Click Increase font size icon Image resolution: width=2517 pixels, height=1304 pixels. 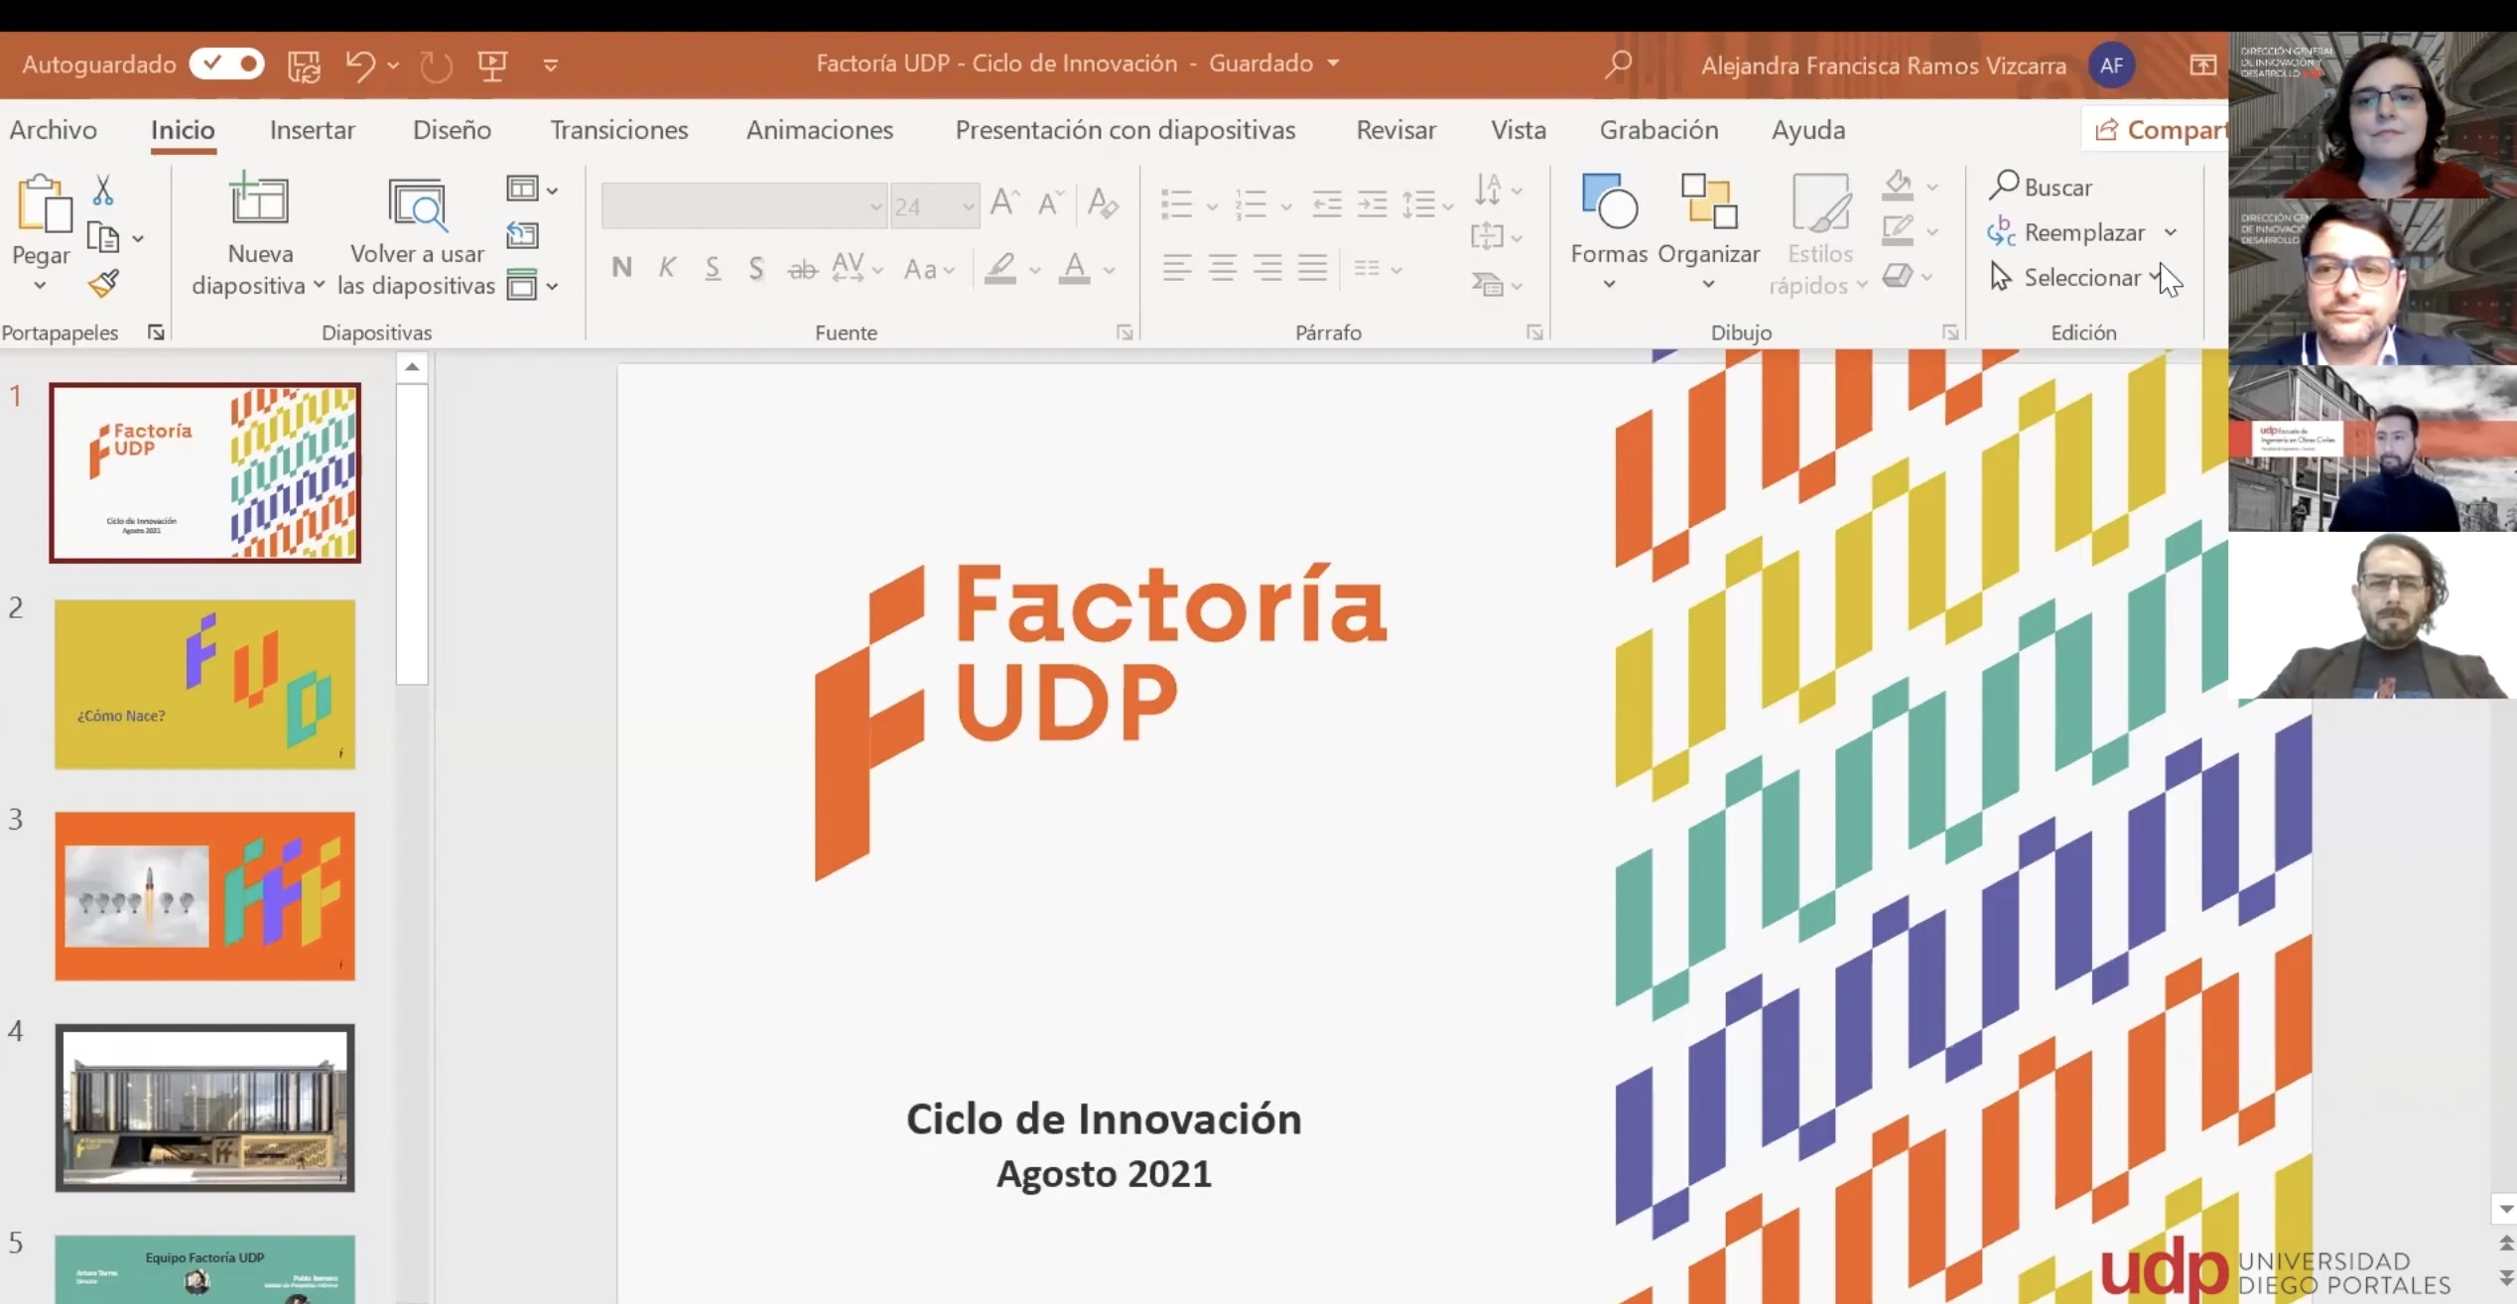coord(1004,203)
